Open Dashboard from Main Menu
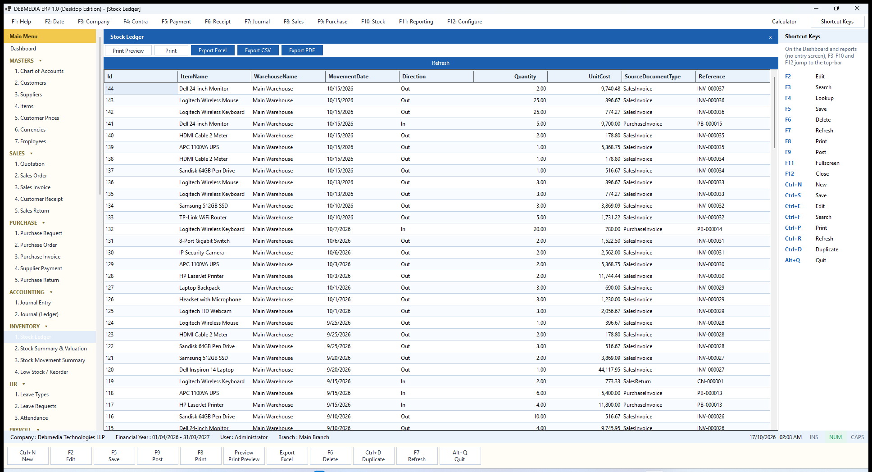872x472 pixels. (23, 49)
